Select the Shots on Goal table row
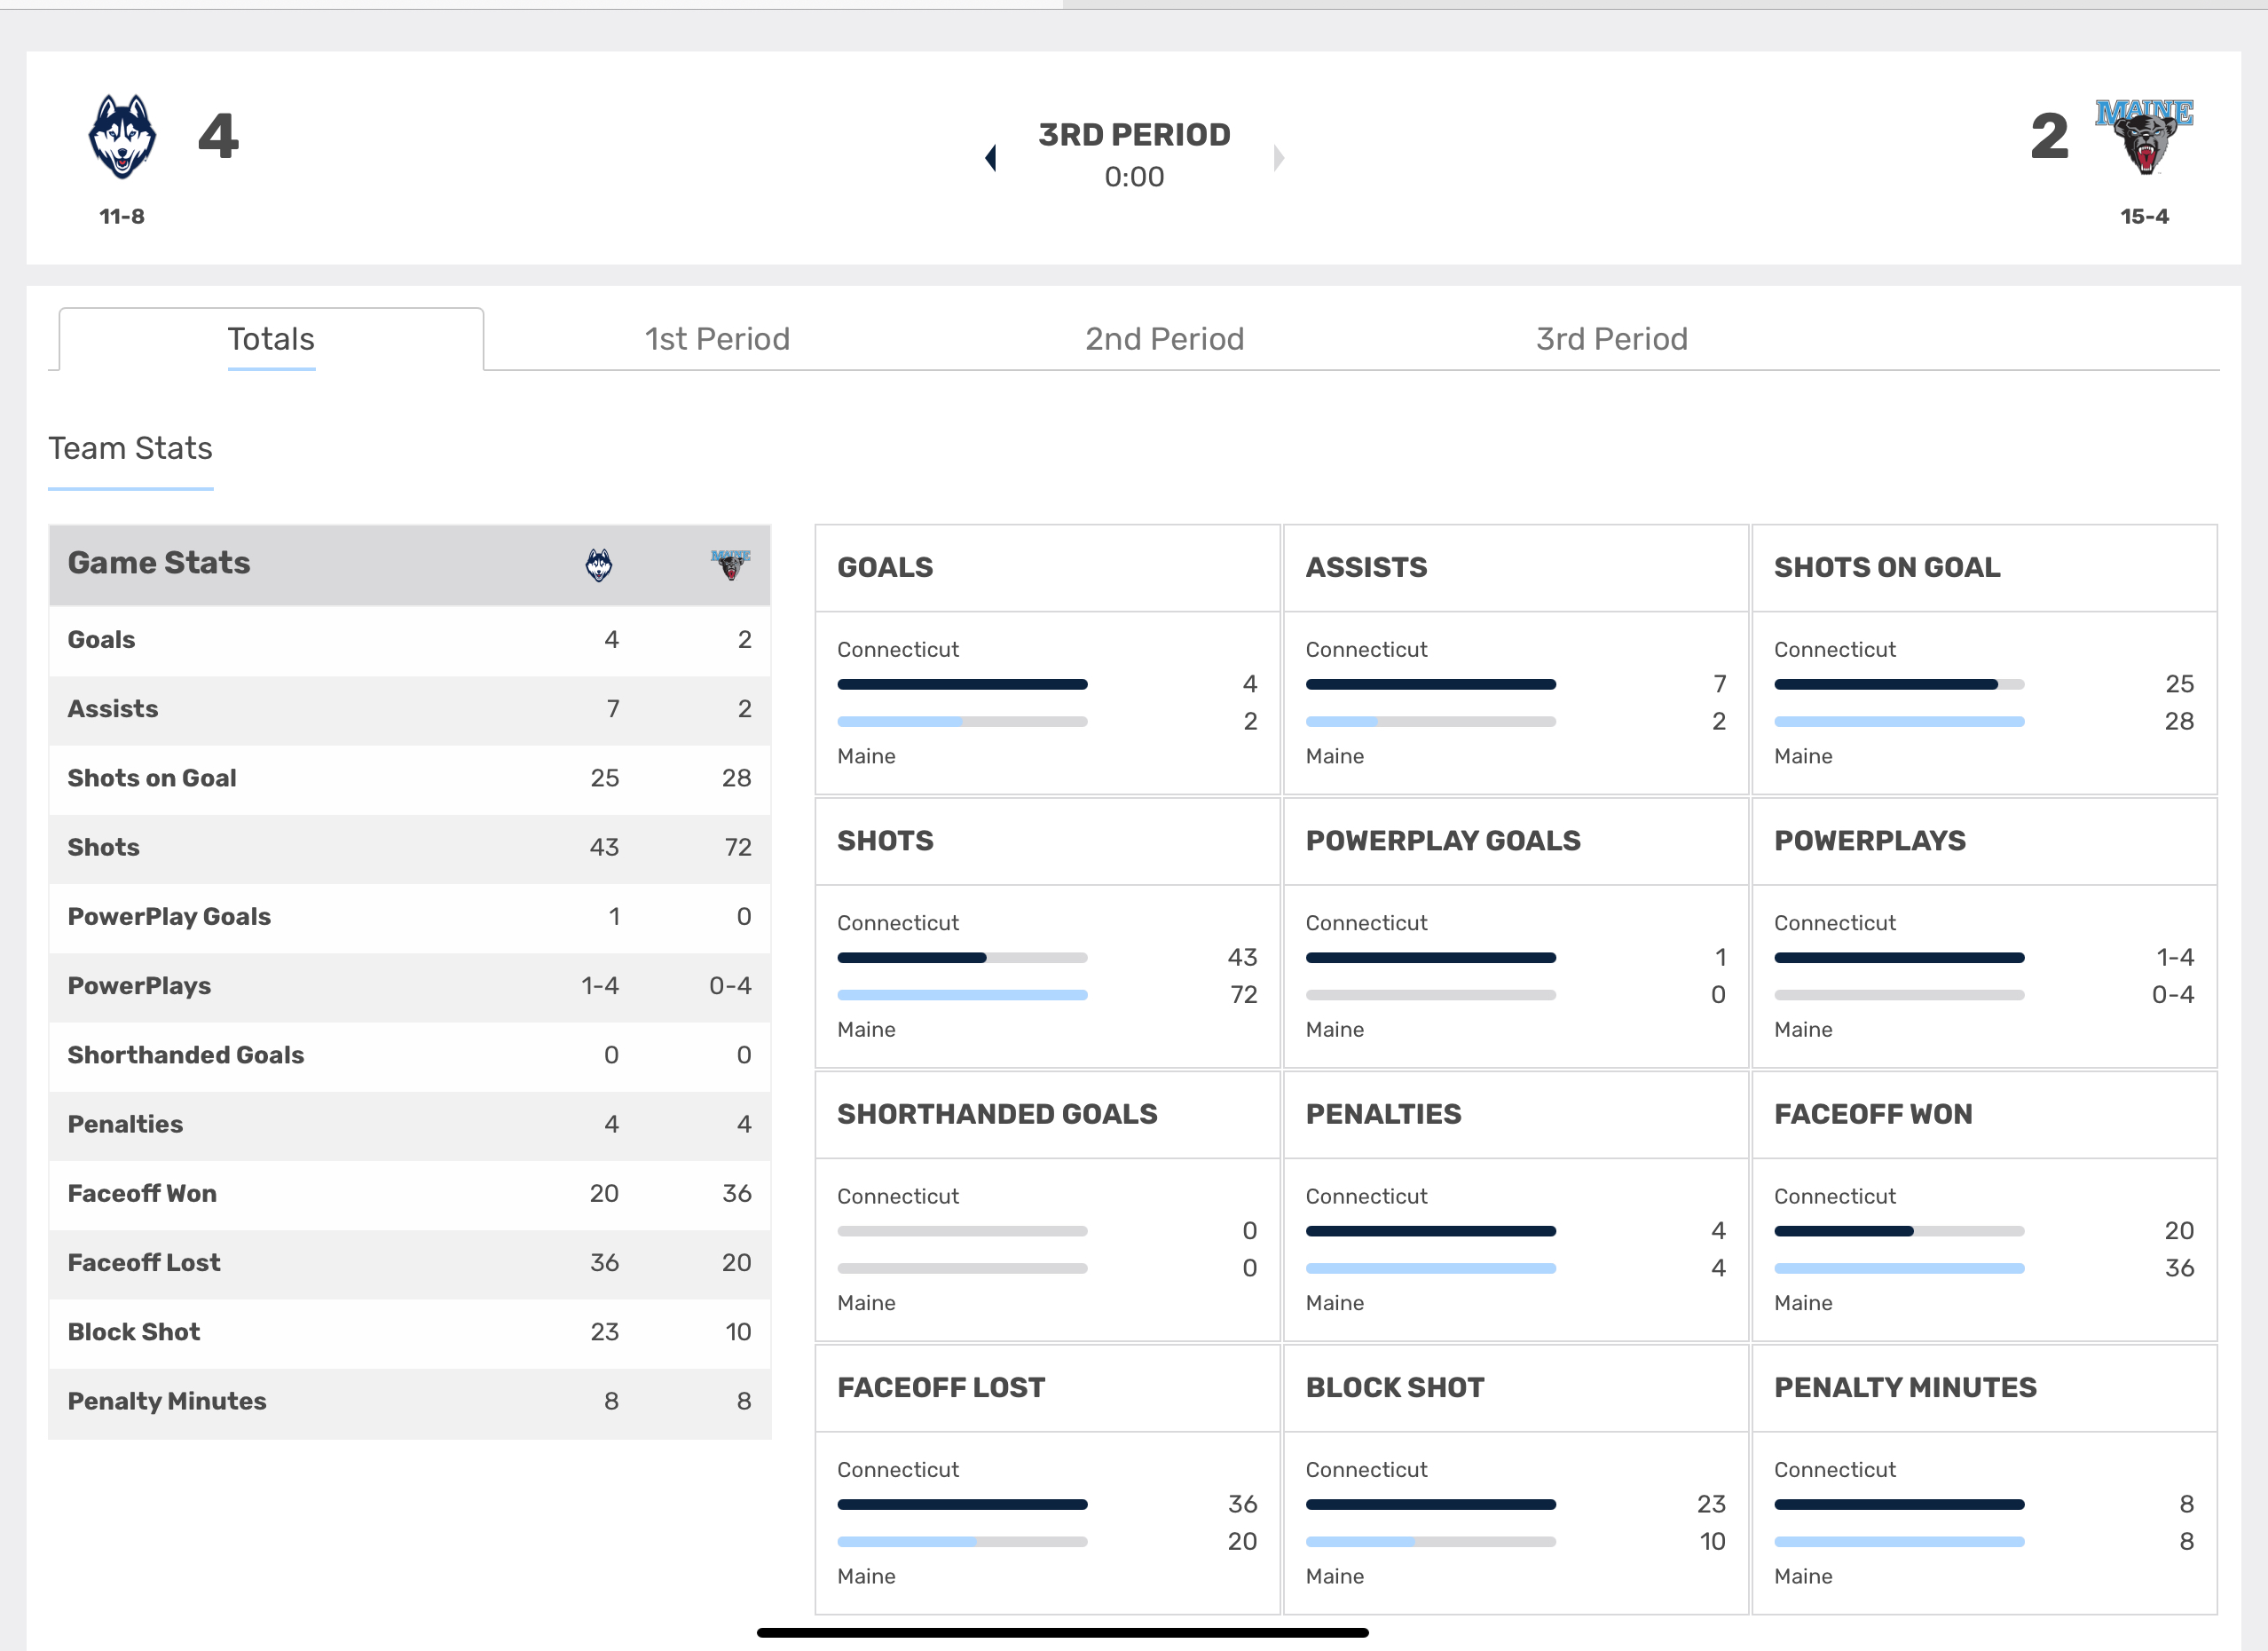Viewport: 2268px width, 1651px height. [x=410, y=778]
